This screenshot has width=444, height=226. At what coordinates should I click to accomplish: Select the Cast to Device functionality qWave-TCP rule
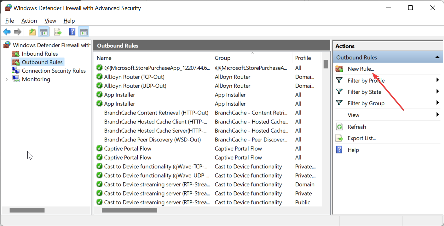(x=156, y=166)
